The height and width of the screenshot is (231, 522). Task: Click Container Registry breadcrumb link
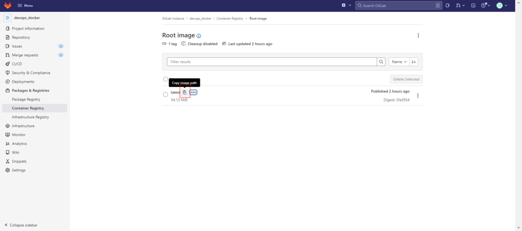230,19
